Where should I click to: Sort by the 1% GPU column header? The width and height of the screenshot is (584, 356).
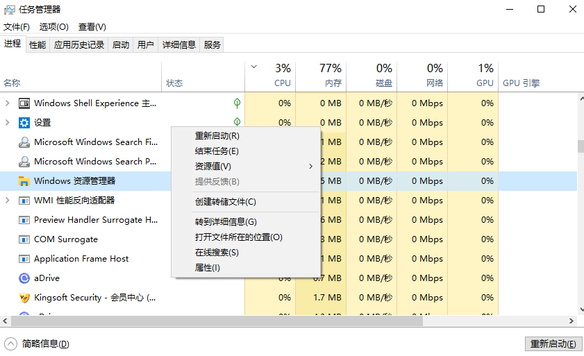[x=473, y=76]
